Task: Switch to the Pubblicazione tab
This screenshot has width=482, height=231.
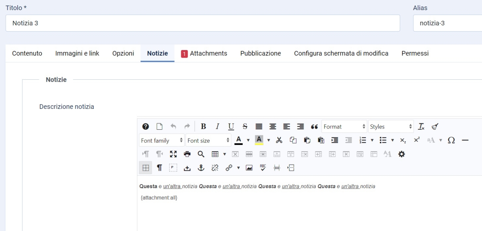Action: 261,53
